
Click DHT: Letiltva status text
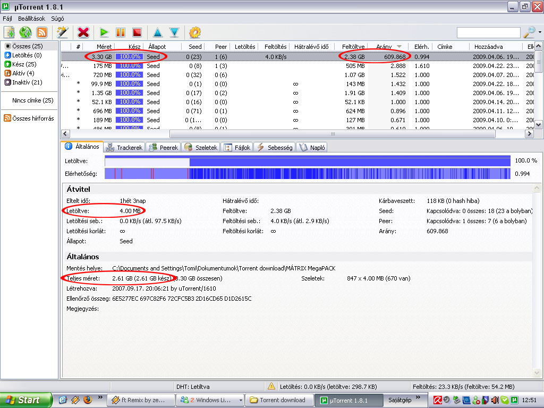click(193, 387)
